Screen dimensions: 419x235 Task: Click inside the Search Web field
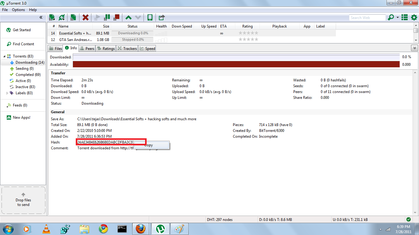click(x=367, y=18)
